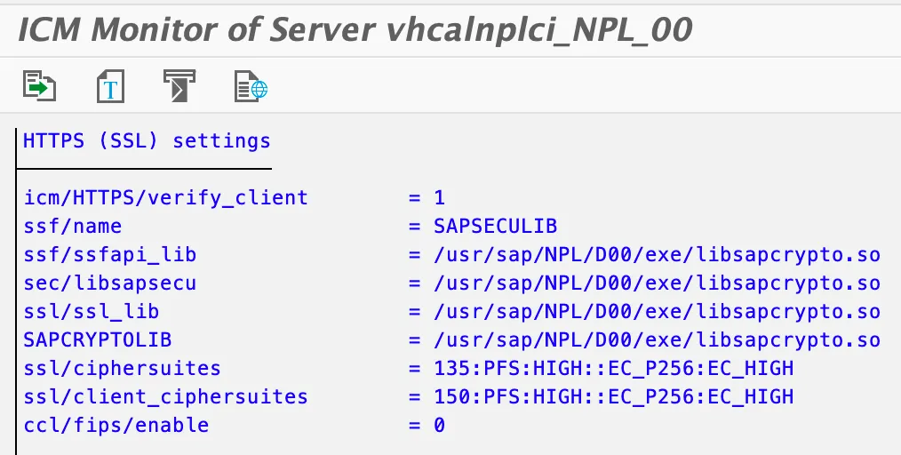
Task: Select the SAPCRYPTOLIB parameter name
Action: [x=98, y=340]
